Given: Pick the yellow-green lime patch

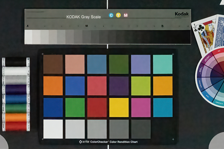Looking at the screenshot, I should pyautogui.click(x=141, y=86).
